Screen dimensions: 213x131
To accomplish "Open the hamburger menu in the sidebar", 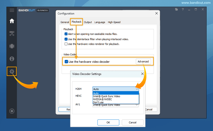I will 12,10.
